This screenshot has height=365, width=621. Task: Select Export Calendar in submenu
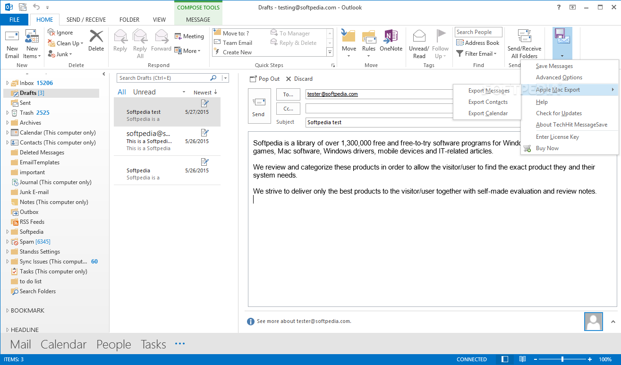point(487,113)
